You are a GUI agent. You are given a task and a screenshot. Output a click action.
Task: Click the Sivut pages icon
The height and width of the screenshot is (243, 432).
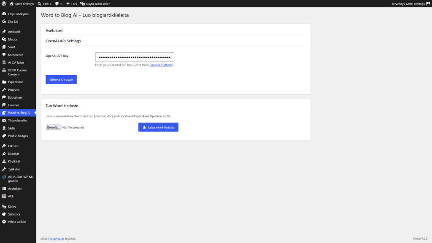[4, 47]
